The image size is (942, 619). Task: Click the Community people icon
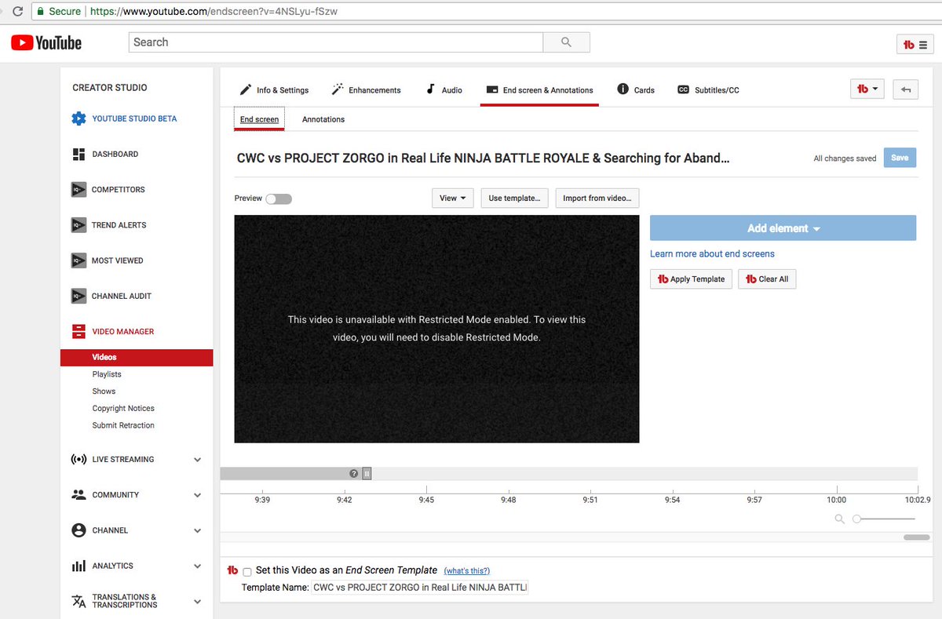click(78, 495)
